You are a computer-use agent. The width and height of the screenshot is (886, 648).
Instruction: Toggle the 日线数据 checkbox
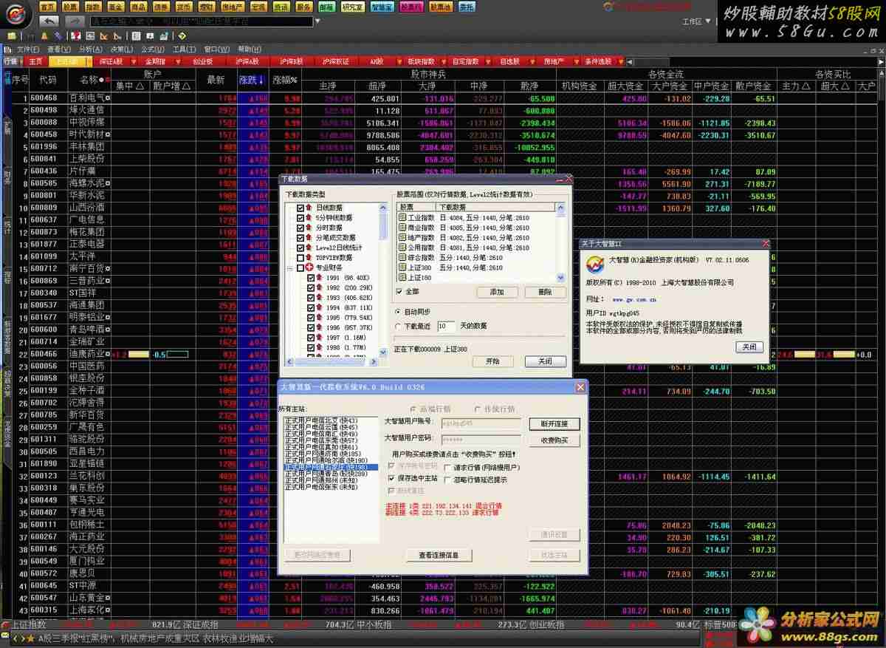301,208
